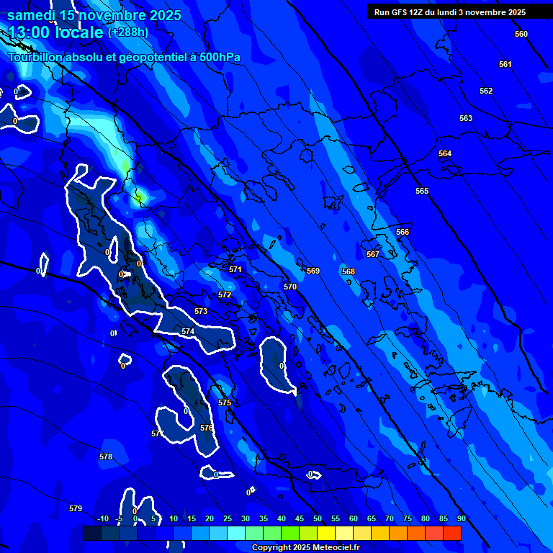553x553 pixels.
Task: Click the Copyright 2025 Meteociel.fr text
Action: [x=305, y=547]
